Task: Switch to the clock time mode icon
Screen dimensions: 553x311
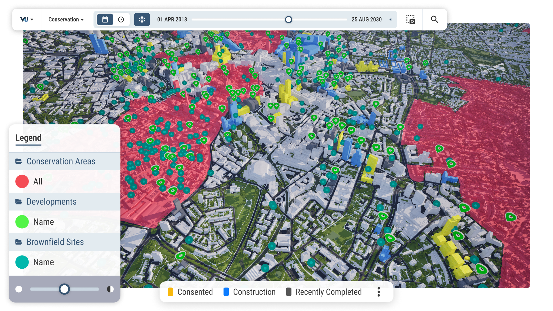Action: click(121, 20)
